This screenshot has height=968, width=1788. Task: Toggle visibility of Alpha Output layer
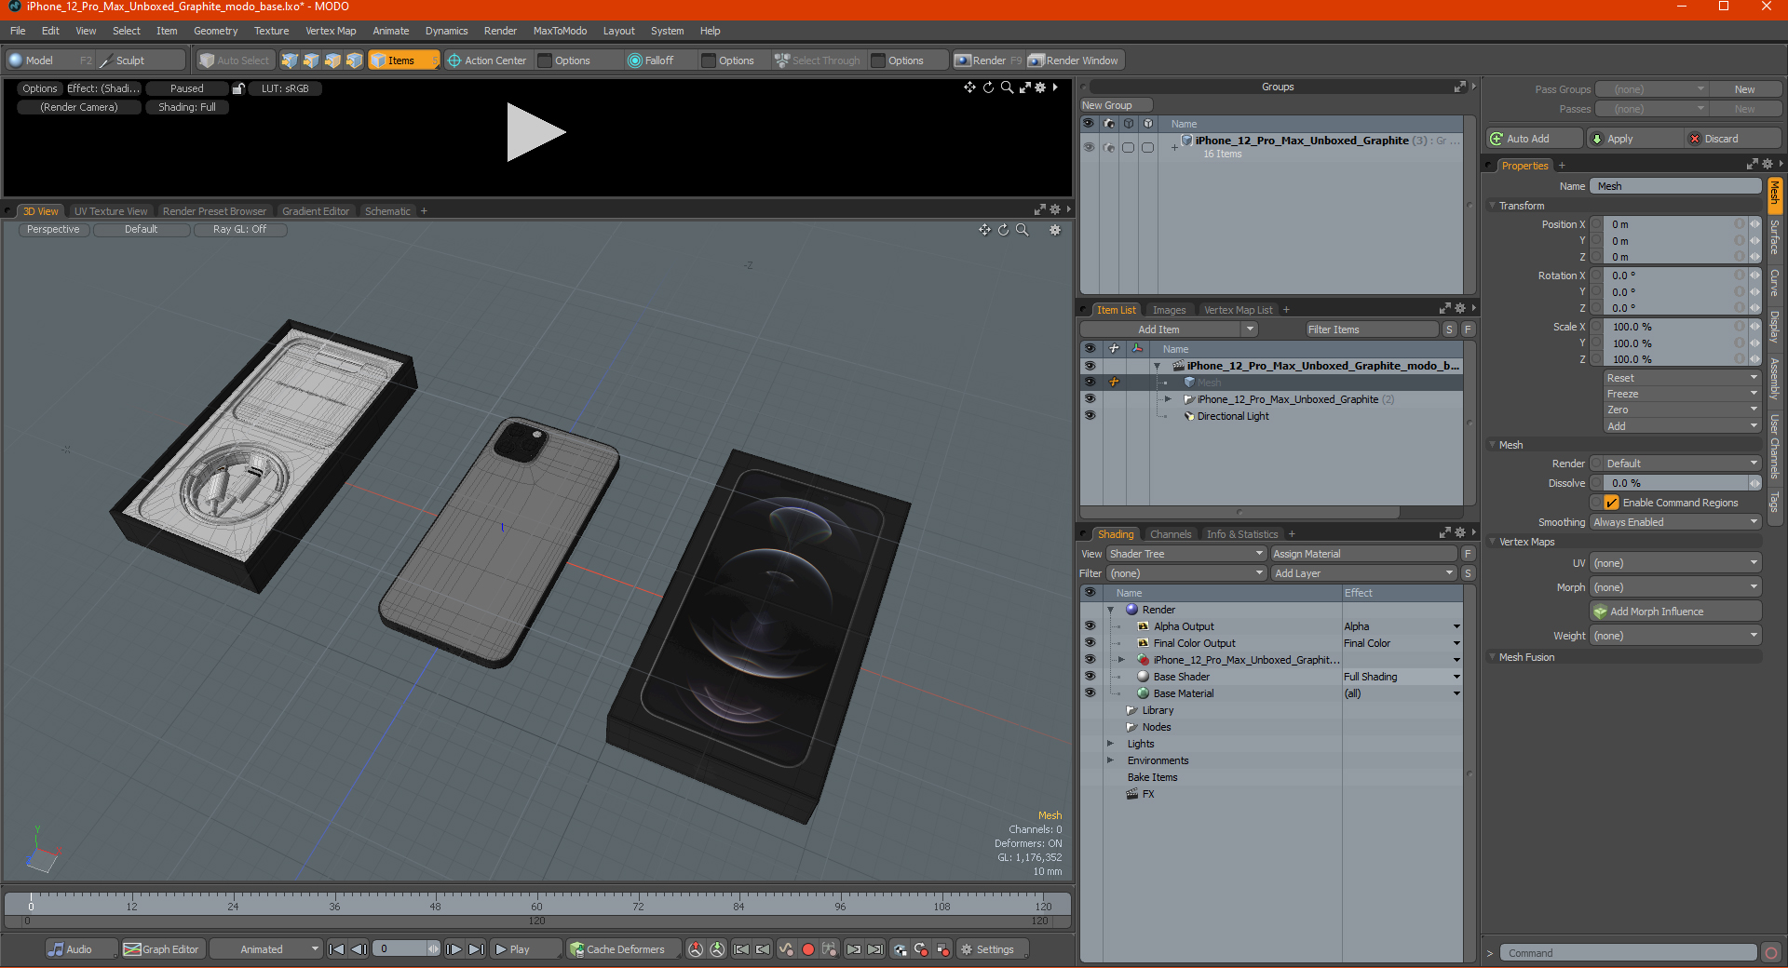click(x=1090, y=626)
